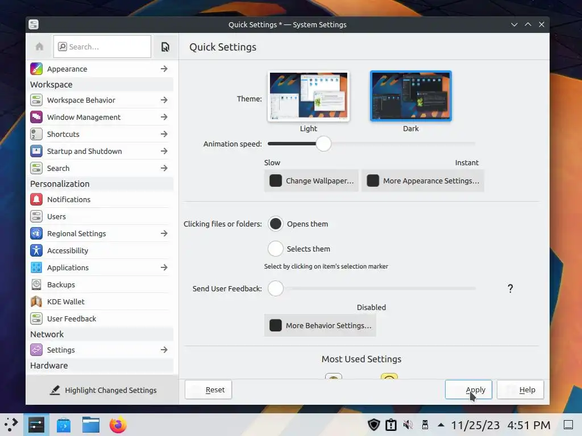The height and width of the screenshot is (436, 582).
Task: Click the Reset button
Action: point(208,389)
